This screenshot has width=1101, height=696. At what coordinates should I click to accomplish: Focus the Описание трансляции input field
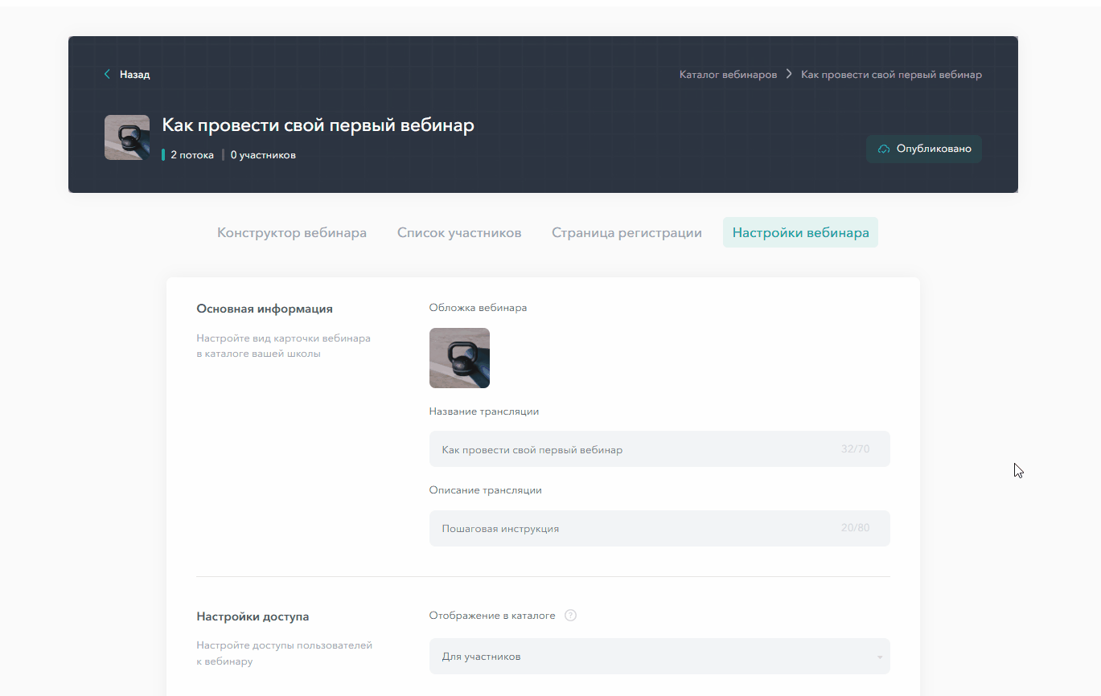pyautogui.click(x=659, y=529)
